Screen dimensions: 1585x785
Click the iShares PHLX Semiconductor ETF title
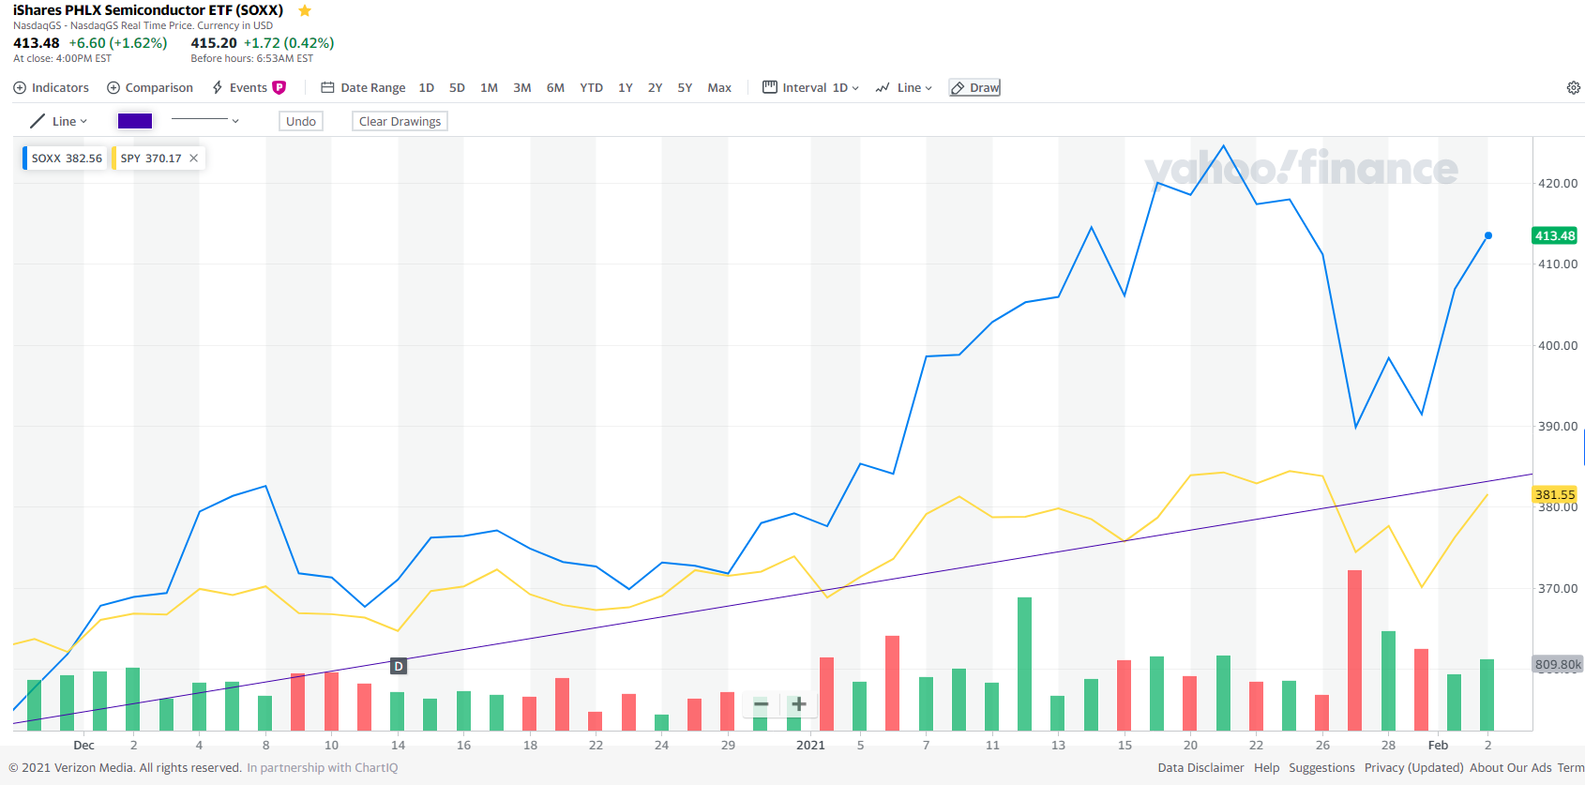(x=148, y=10)
